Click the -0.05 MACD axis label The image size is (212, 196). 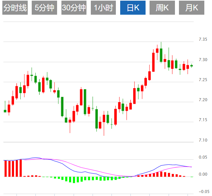pyautogui.click(x=204, y=192)
